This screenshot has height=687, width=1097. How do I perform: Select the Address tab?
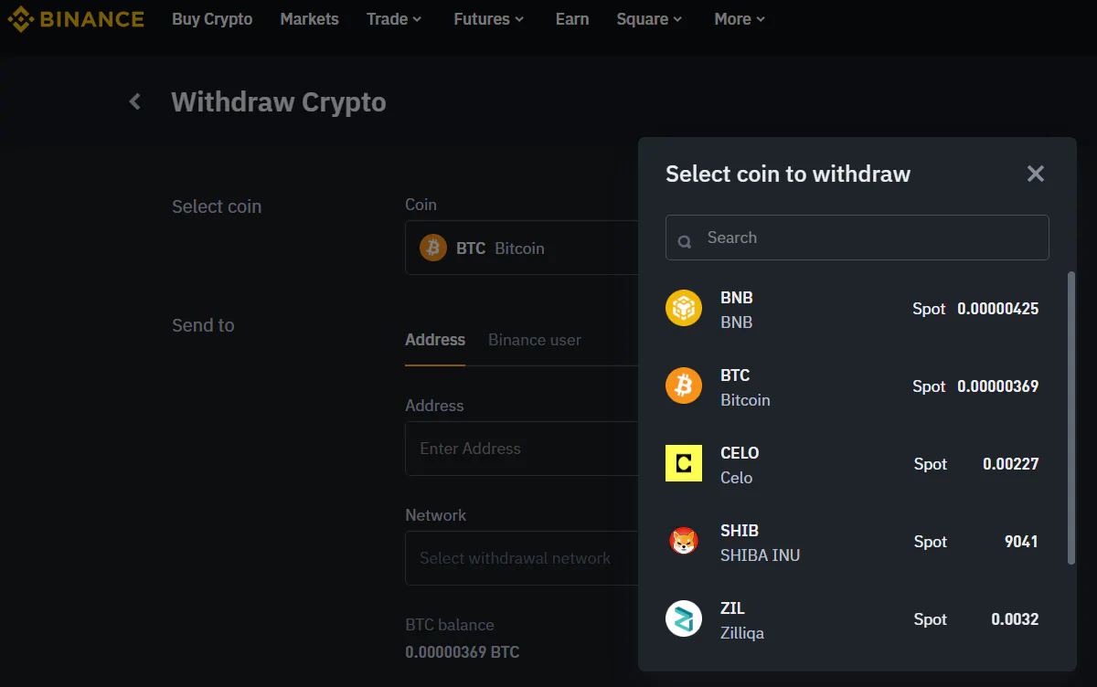435,340
